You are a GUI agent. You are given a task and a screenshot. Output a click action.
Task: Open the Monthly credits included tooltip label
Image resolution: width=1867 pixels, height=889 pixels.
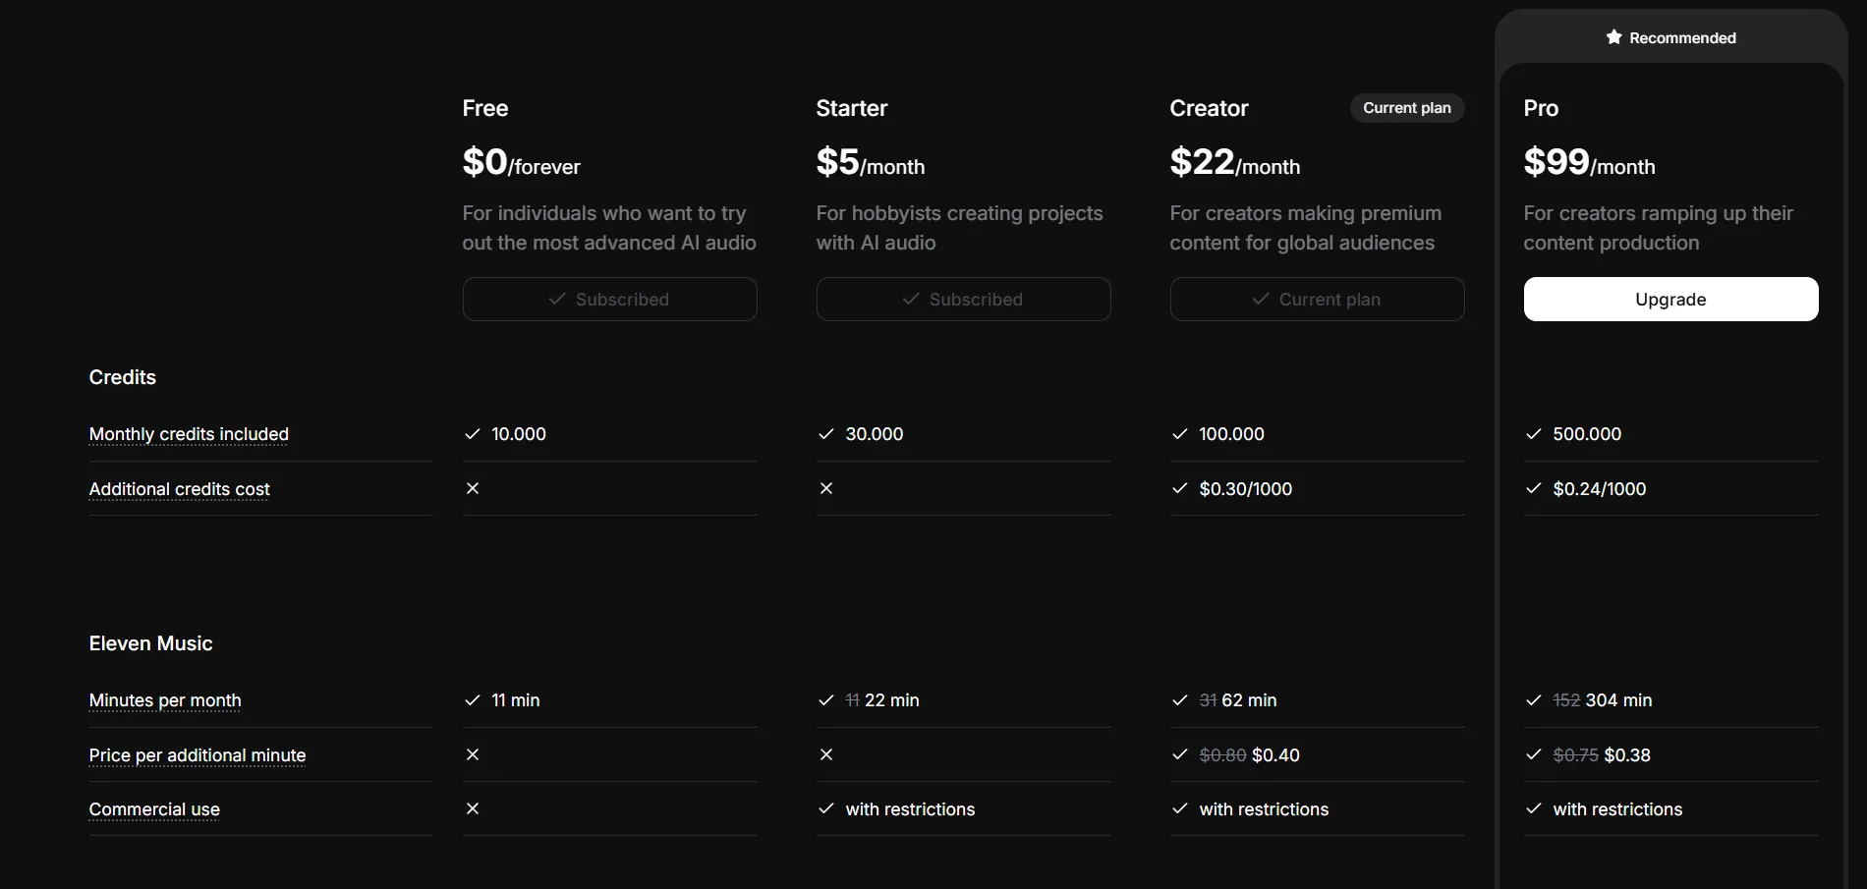[189, 434]
